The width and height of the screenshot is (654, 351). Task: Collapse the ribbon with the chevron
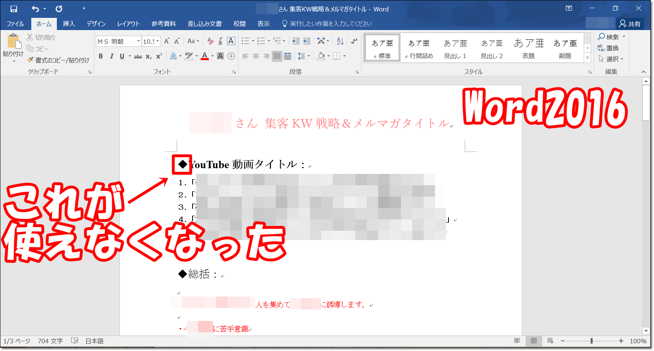click(643, 71)
